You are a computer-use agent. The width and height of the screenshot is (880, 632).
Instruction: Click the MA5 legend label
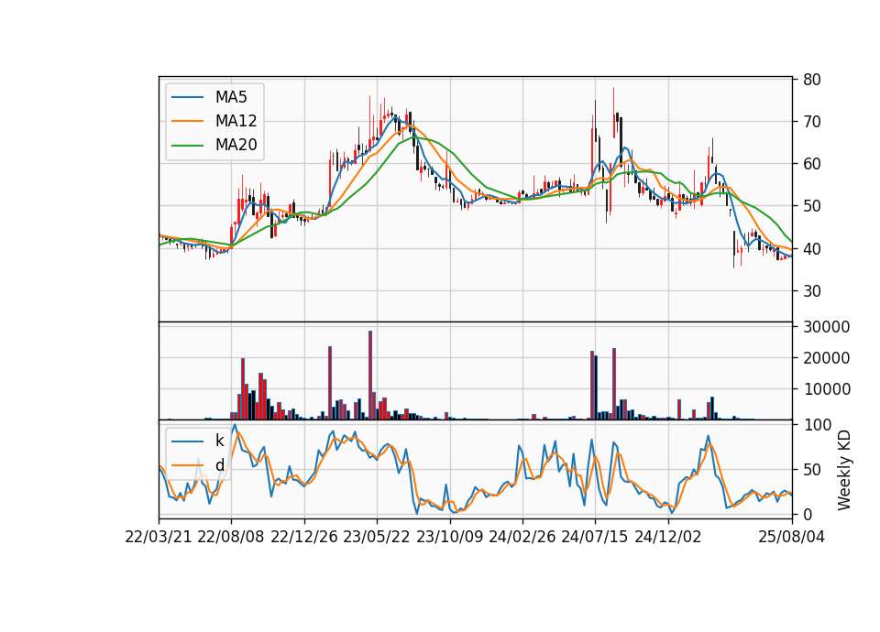[231, 97]
